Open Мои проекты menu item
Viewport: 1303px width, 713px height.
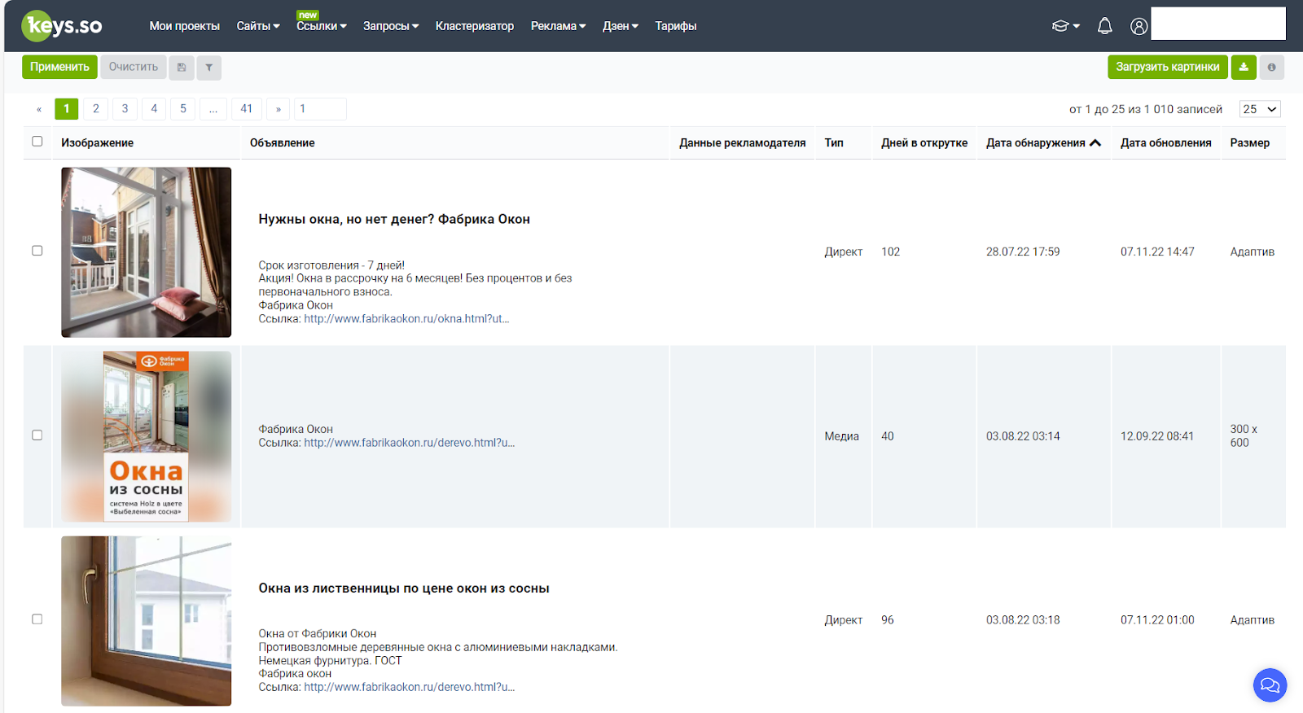pyautogui.click(x=185, y=26)
